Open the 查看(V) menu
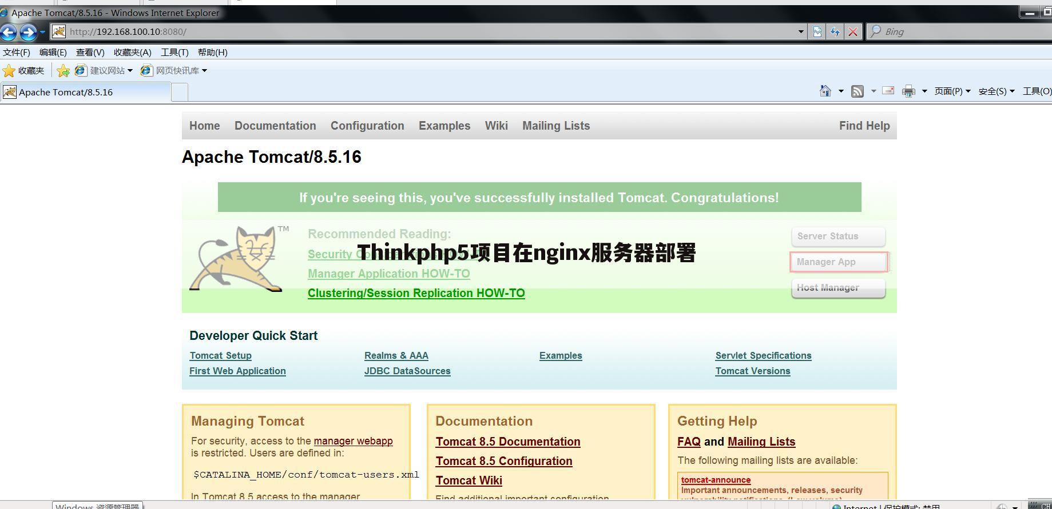Screen dimensions: 1052x509 coord(90,53)
